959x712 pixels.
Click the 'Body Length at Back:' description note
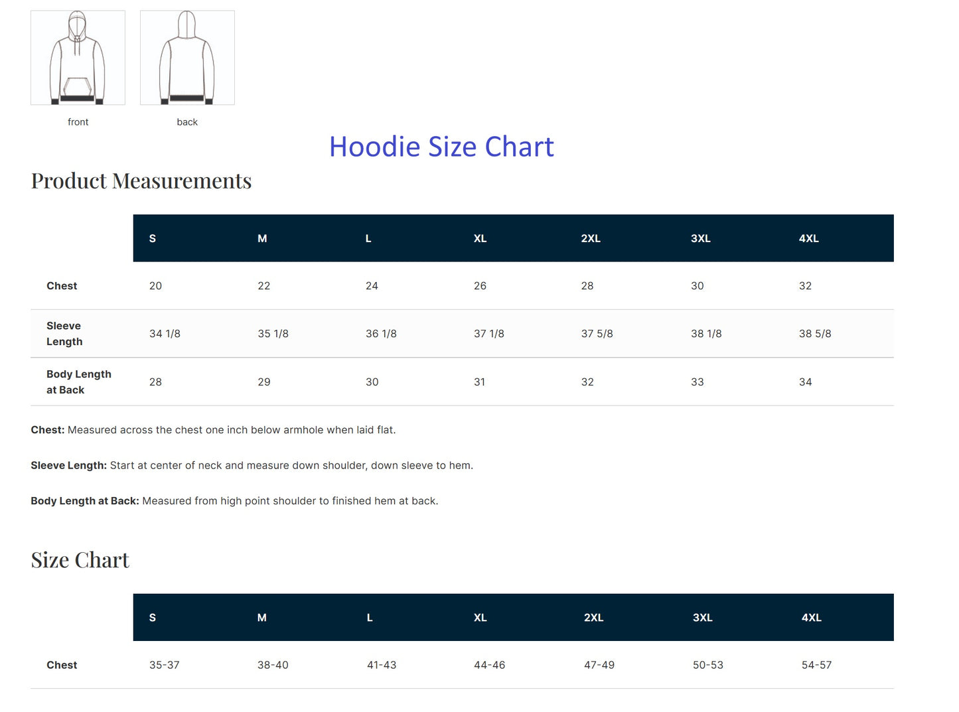(85, 501)
